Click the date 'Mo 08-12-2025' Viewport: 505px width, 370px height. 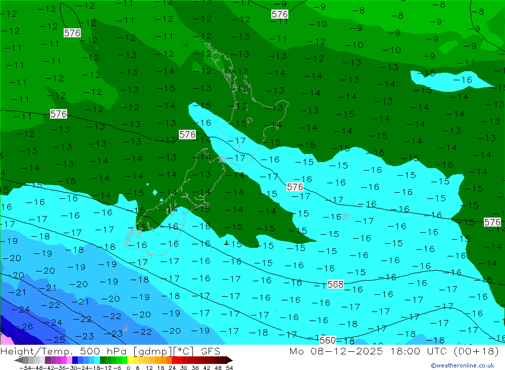tap(336, 351)
